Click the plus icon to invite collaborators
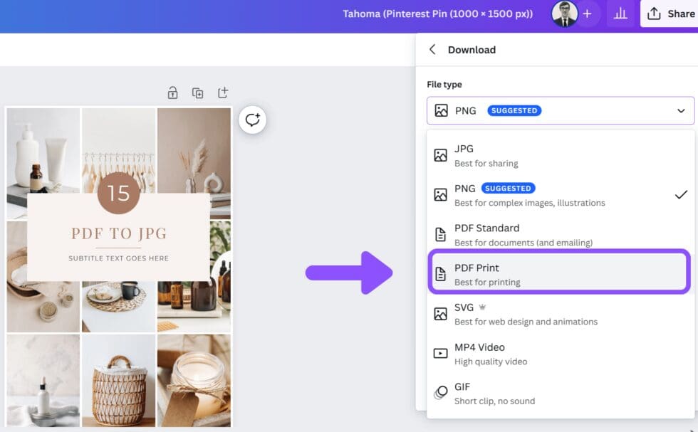Viewport: 698px width, 432px height. coord(587,14)
